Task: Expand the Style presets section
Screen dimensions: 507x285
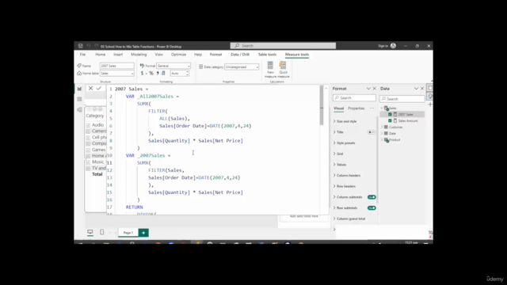Action: [345, 143]
